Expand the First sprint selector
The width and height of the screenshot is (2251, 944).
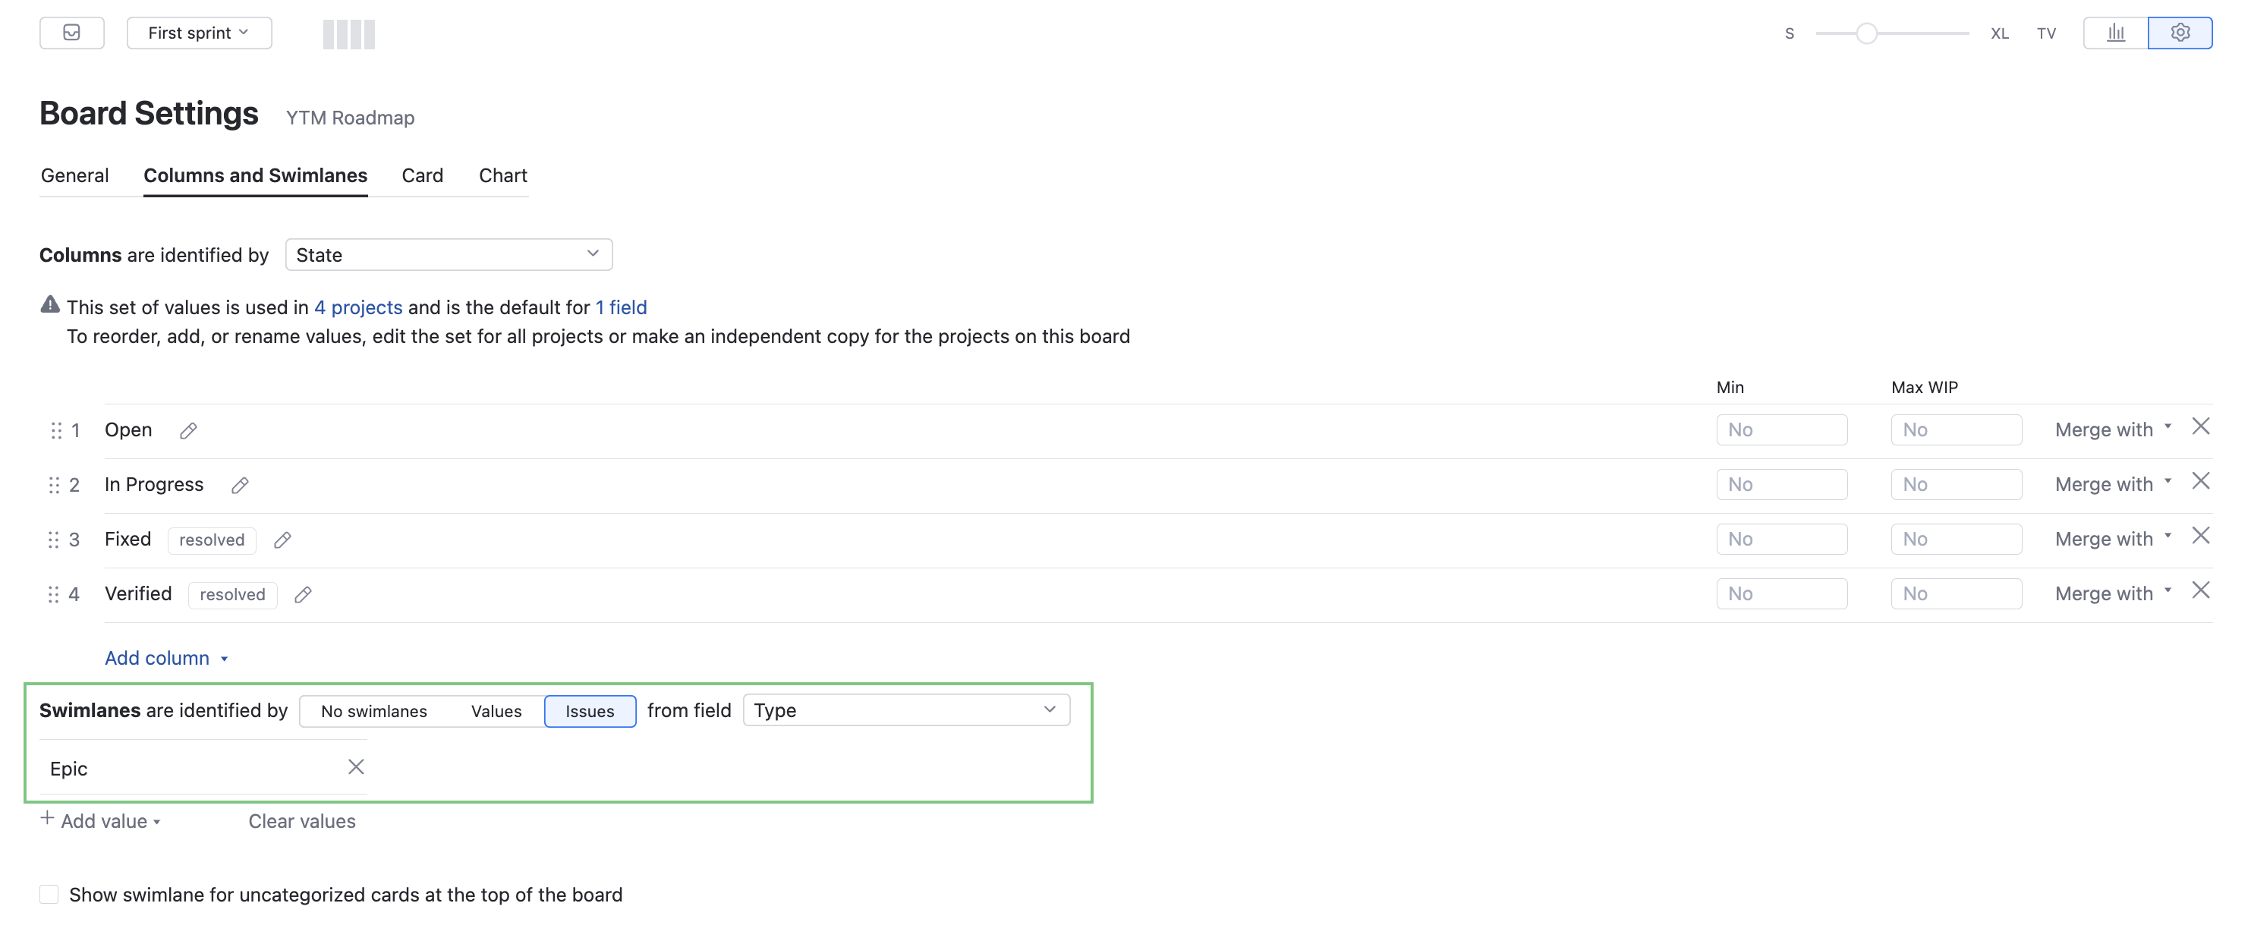198,33
